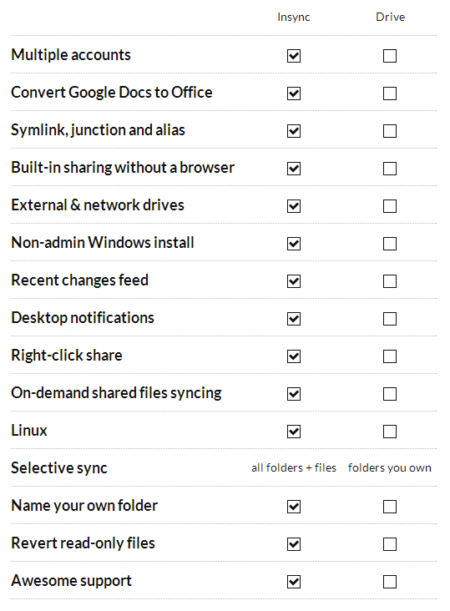Toggle Insync checkbox for Name your own folder
Viewport: 450px width, 611px height.
(x=294, y=507)
